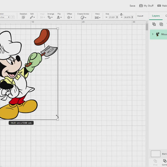This screenshot has height=167, width=167.
Task: Click the width input field
Action: coord(112,17)
